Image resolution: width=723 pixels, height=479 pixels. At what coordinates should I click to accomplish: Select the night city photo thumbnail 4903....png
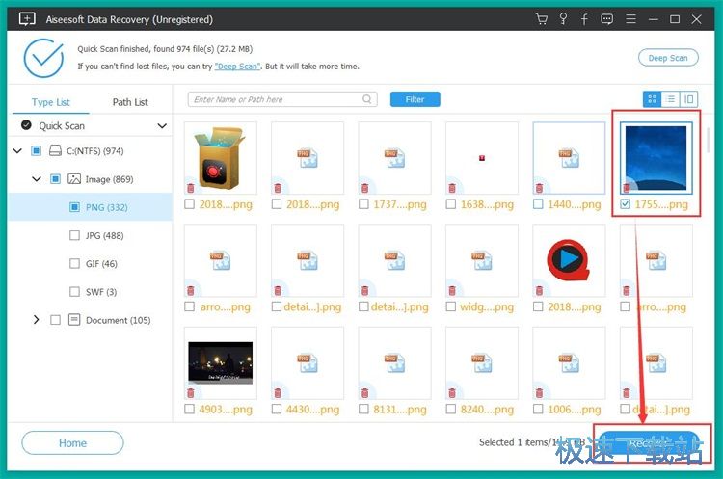click(x=220, y=362)
